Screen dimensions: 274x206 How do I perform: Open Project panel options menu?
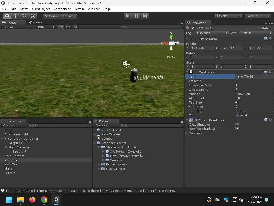(x=181, y=122)
